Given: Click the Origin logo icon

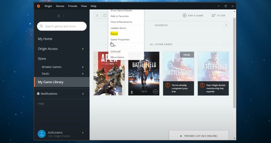Looking at the screenshot, I should 38,6.
